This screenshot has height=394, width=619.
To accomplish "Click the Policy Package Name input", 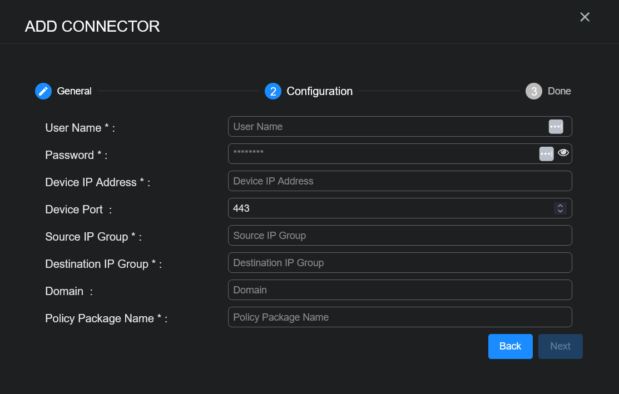I will pos(399,317).
